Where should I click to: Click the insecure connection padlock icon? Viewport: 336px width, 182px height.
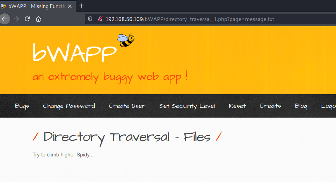click(x=100, y=19)
